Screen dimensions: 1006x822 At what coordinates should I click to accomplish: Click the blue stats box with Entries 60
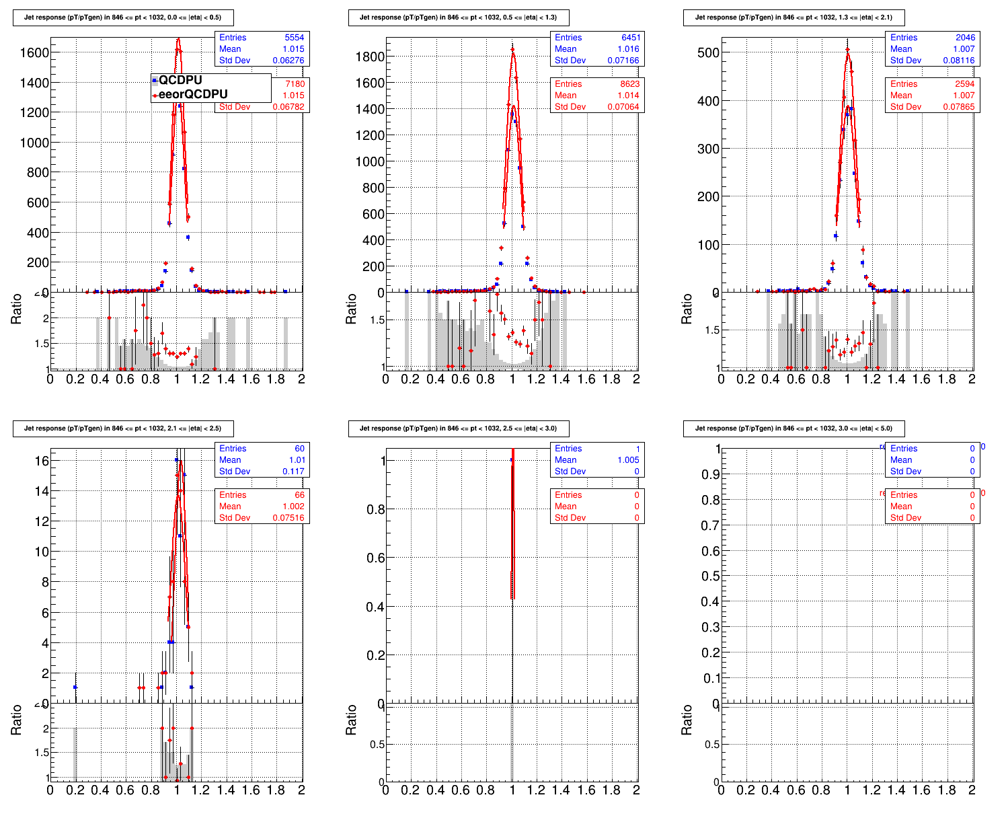point(262,460)
